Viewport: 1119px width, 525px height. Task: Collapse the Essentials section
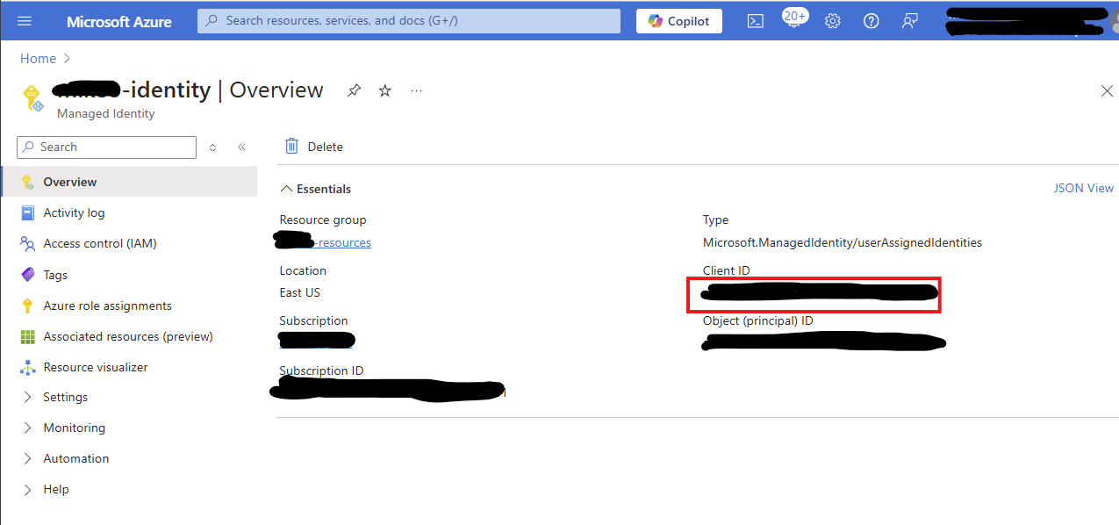coord(315,189)
